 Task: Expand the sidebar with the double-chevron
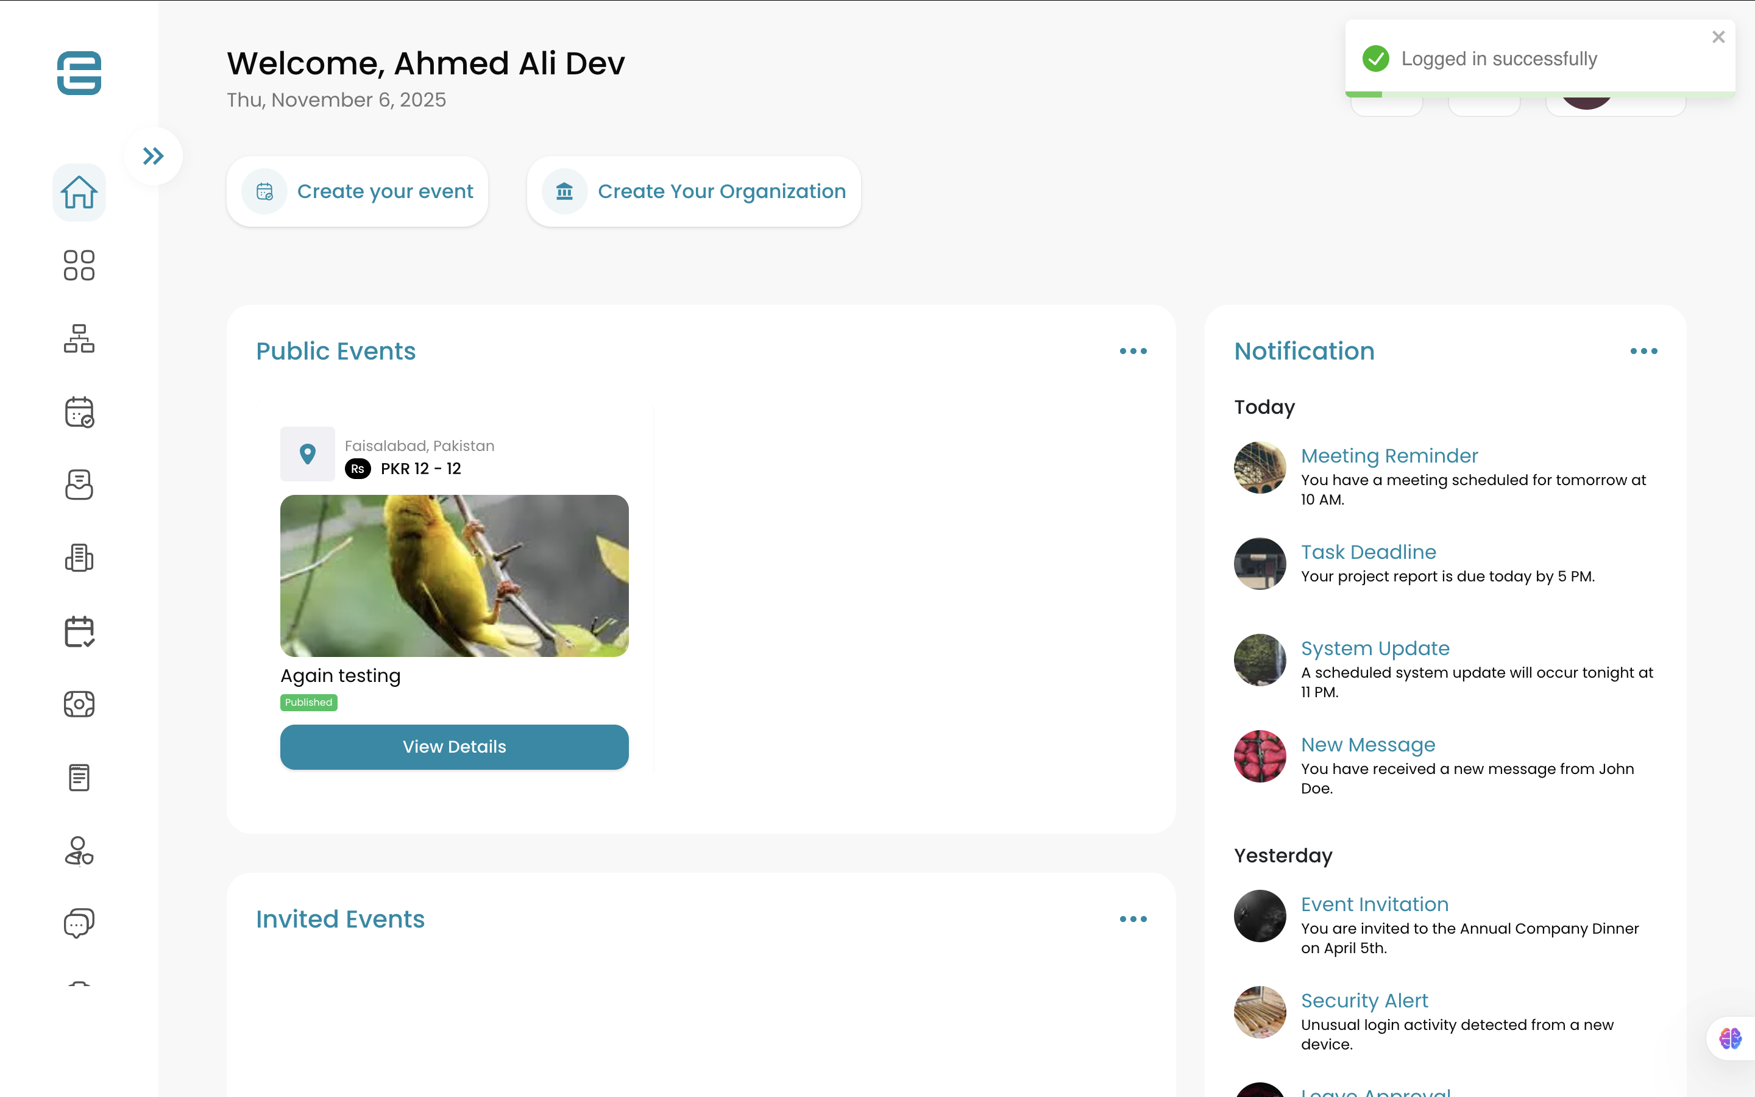(x=153, y=155)
